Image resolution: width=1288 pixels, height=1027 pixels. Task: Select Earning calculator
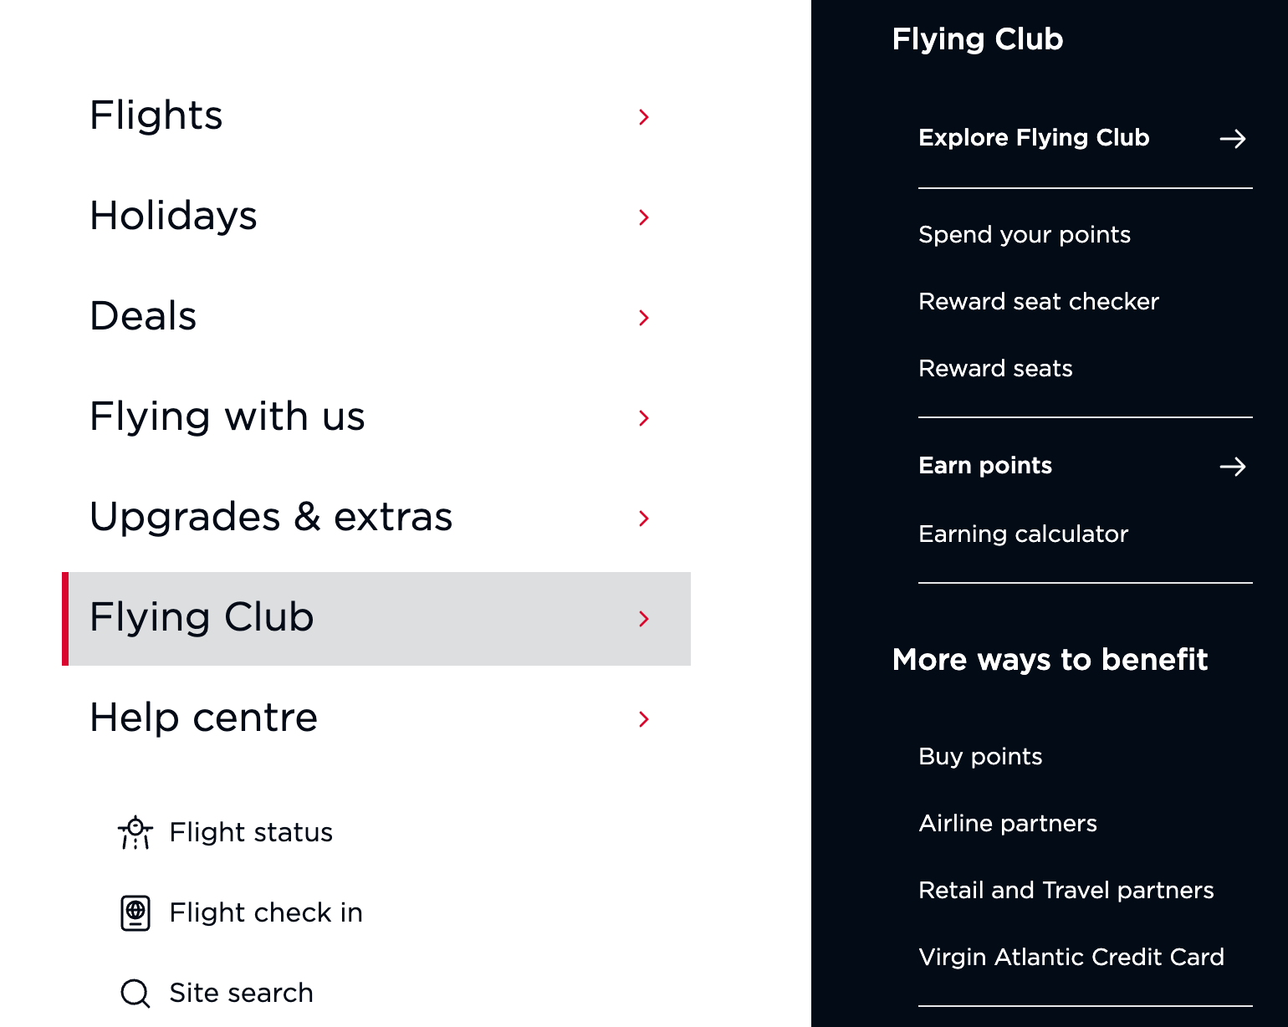pos(1024,534)
